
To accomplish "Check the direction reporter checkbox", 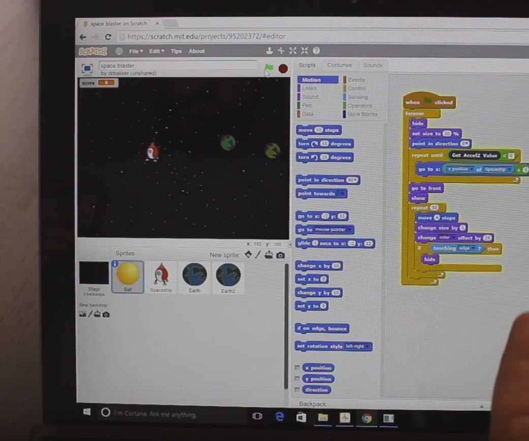I will (297, 390).
